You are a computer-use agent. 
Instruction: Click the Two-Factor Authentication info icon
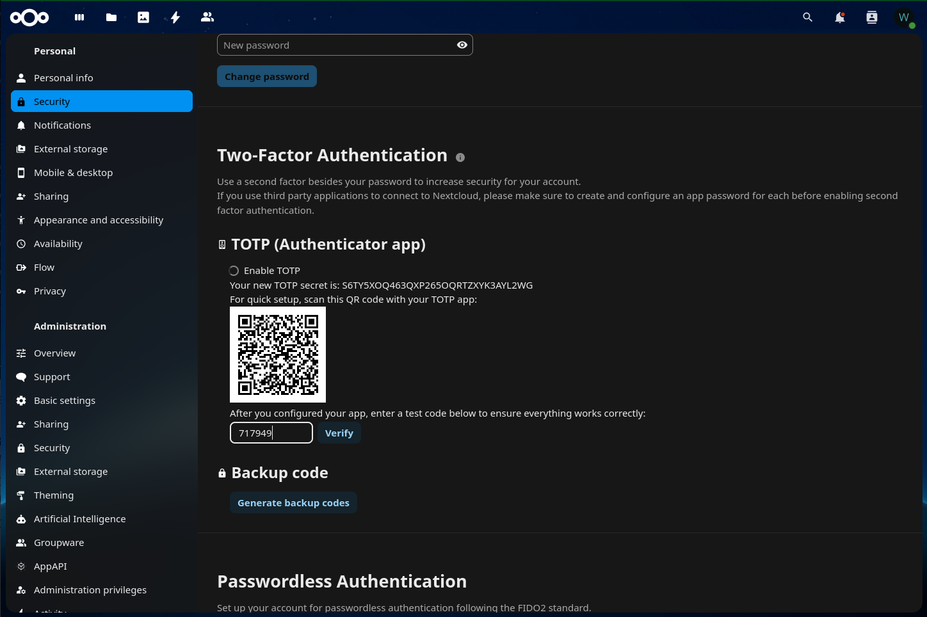460,157
